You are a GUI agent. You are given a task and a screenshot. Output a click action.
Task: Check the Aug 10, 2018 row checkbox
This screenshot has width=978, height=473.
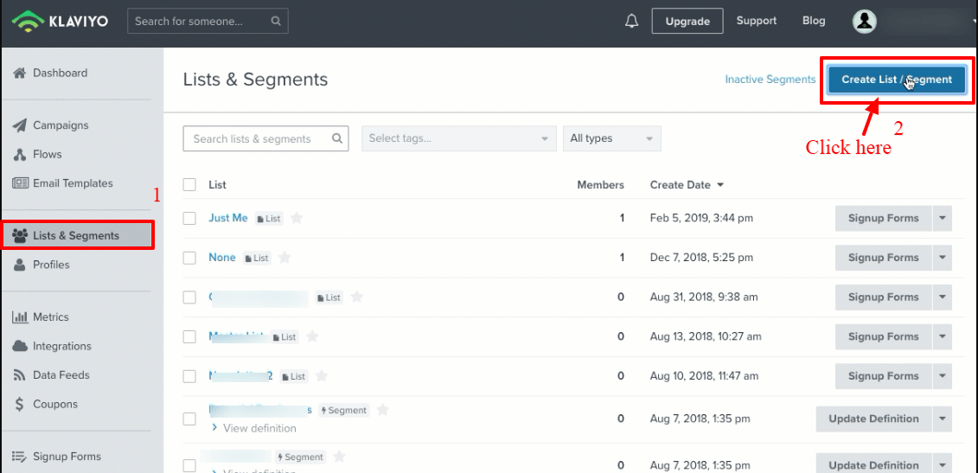tap(189, 375)
